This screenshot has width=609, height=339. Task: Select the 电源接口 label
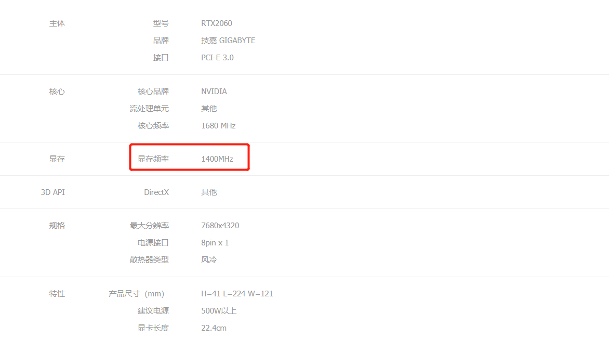[153, 243]
